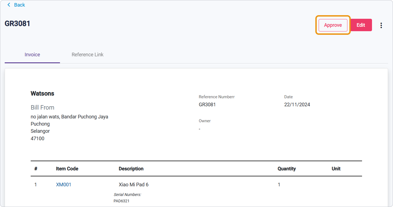Image resolution: width=393 pixels, height=207 pixels.
Task: Click the Watsons supplier name
Action: [x=42, y=94]
